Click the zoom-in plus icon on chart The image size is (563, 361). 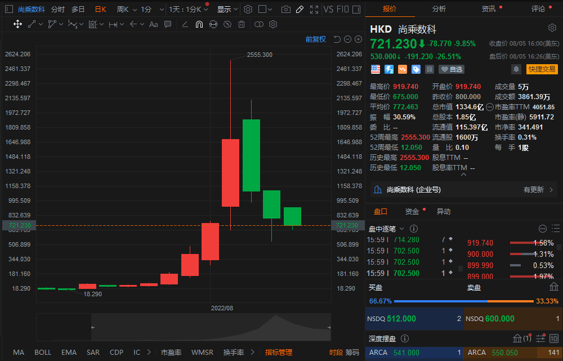point(359,39)
